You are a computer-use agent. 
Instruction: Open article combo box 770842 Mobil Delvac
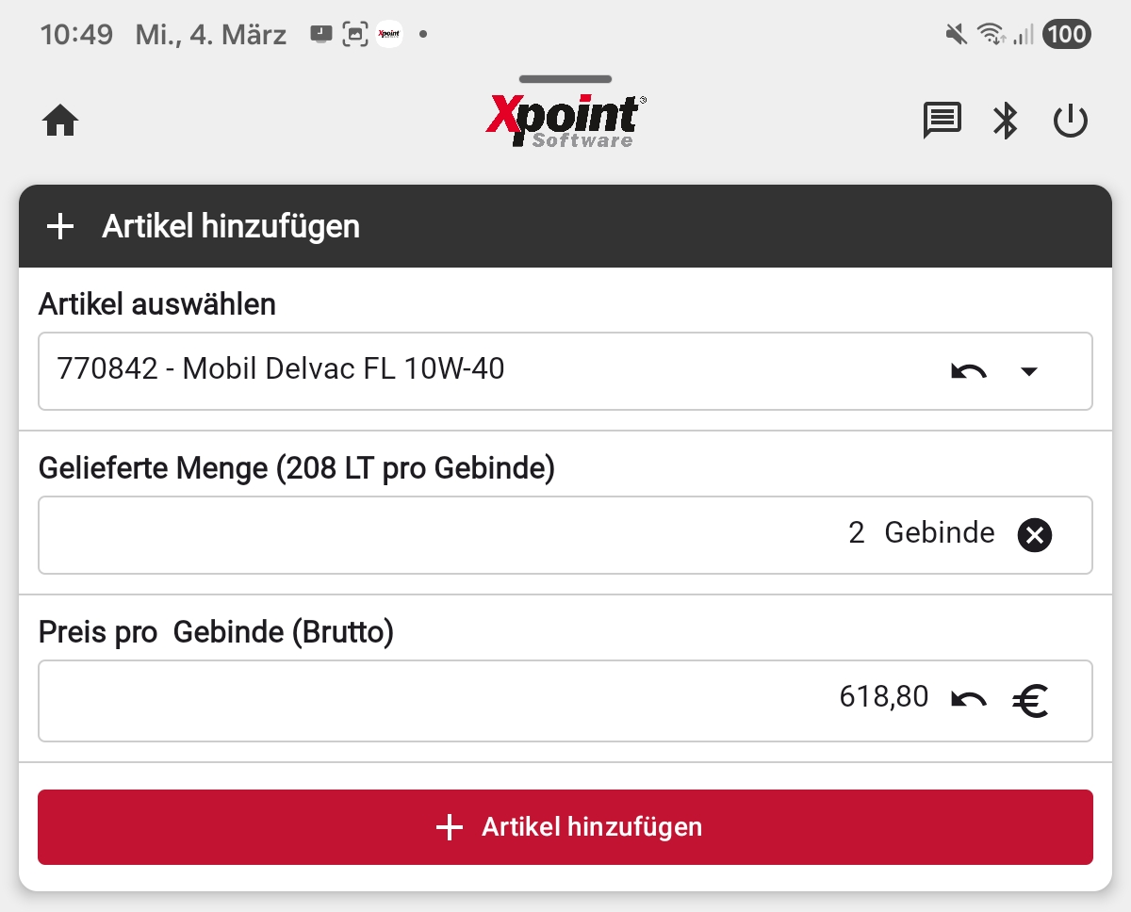(x=471, y=370)
